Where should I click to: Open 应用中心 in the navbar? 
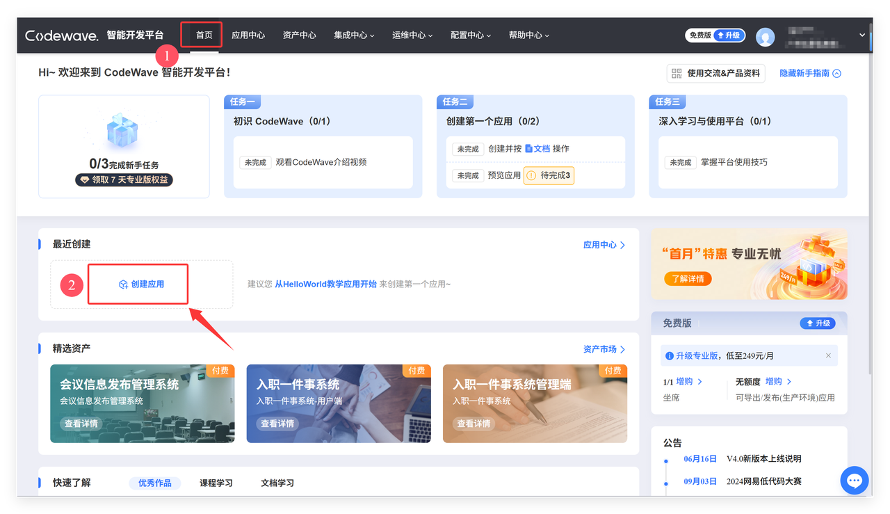pos(248,35)
